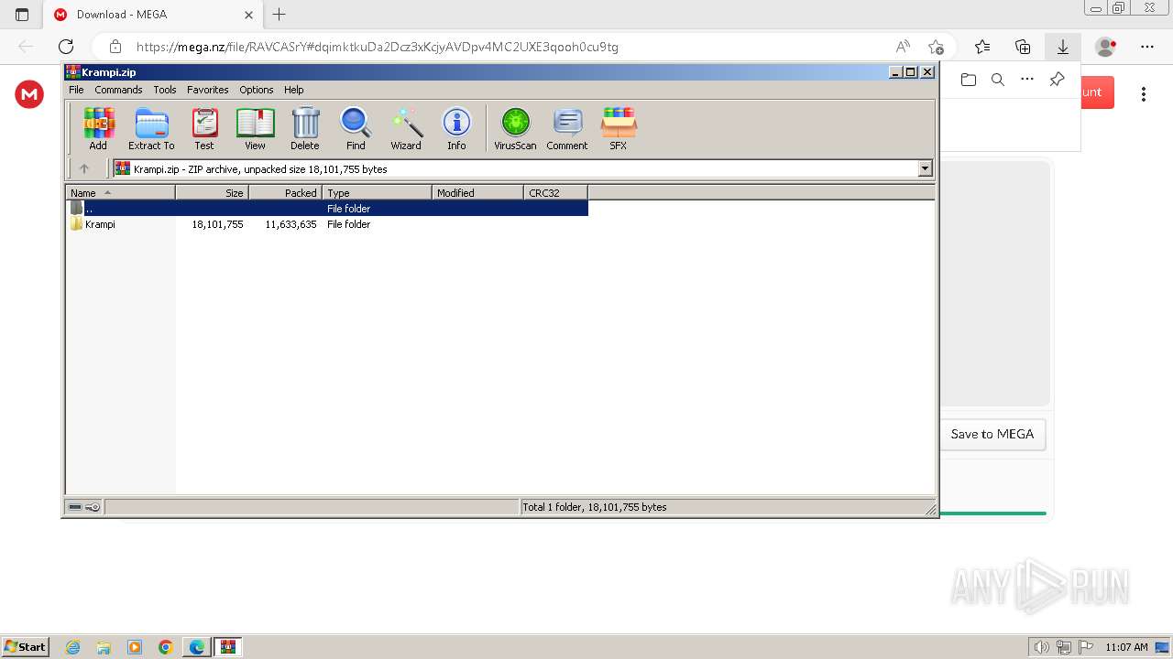Screen dimensions: 1173x659
Task: Open the Tools menu
Action: [165, 90]
